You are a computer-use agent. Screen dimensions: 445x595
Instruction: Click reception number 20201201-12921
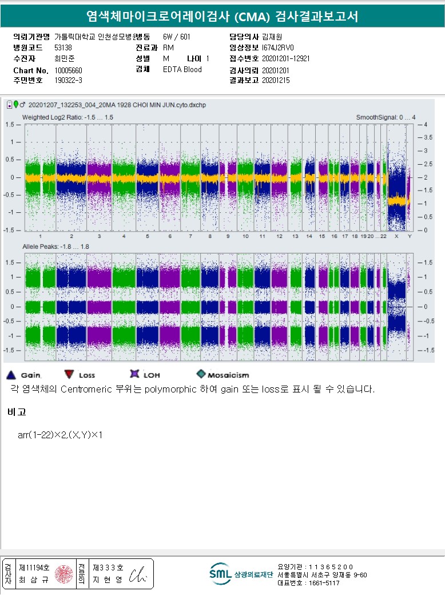(x=285, y=59)
